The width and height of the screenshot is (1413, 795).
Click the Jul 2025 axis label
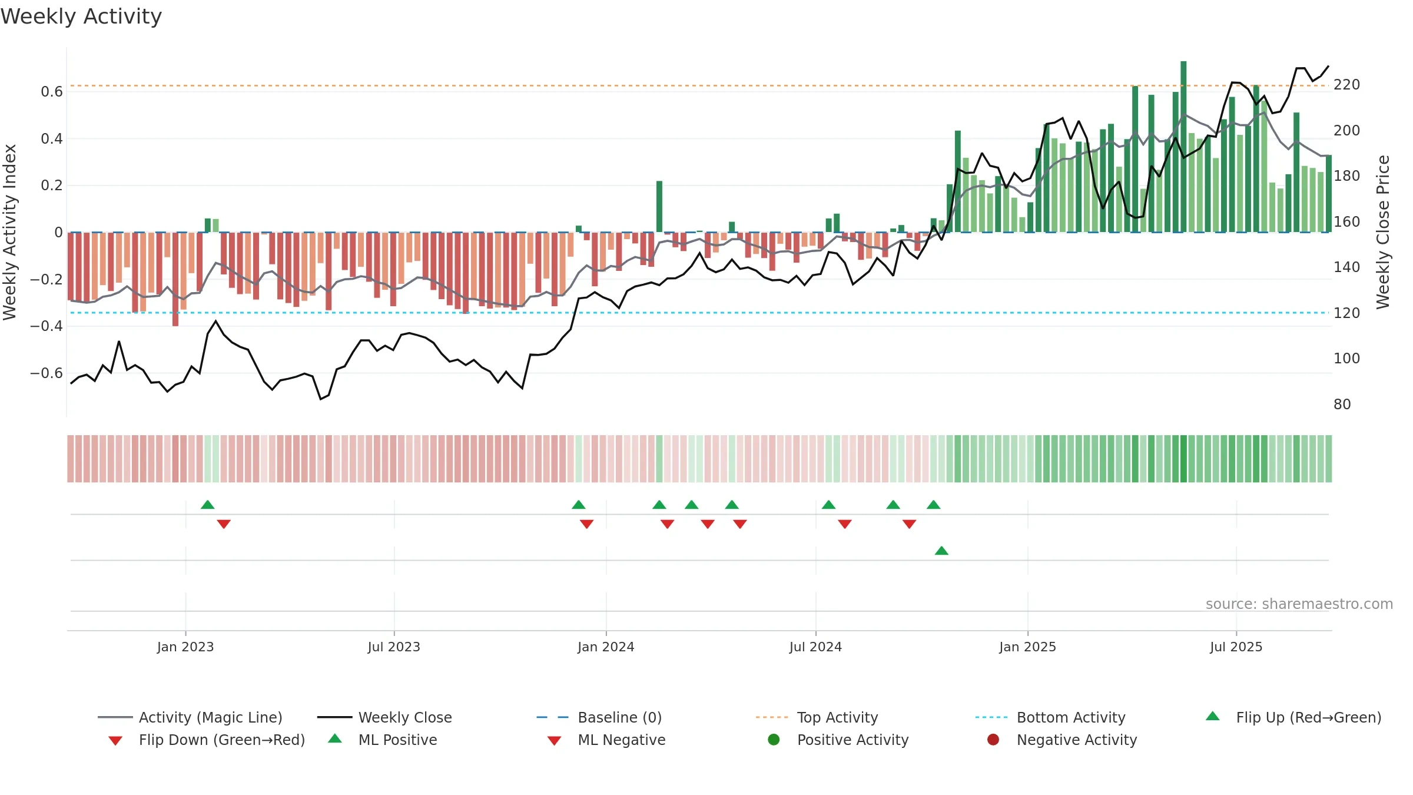point(1236,647)
